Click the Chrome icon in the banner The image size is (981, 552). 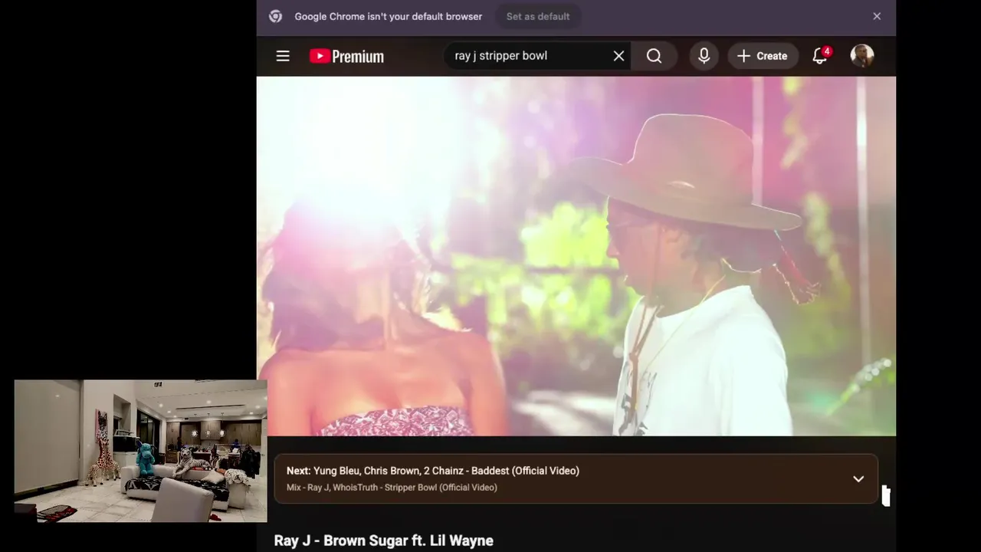pyautogui.click(x=276, y=16)
